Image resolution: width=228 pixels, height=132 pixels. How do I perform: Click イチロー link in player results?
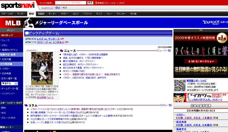coord(181,115)
